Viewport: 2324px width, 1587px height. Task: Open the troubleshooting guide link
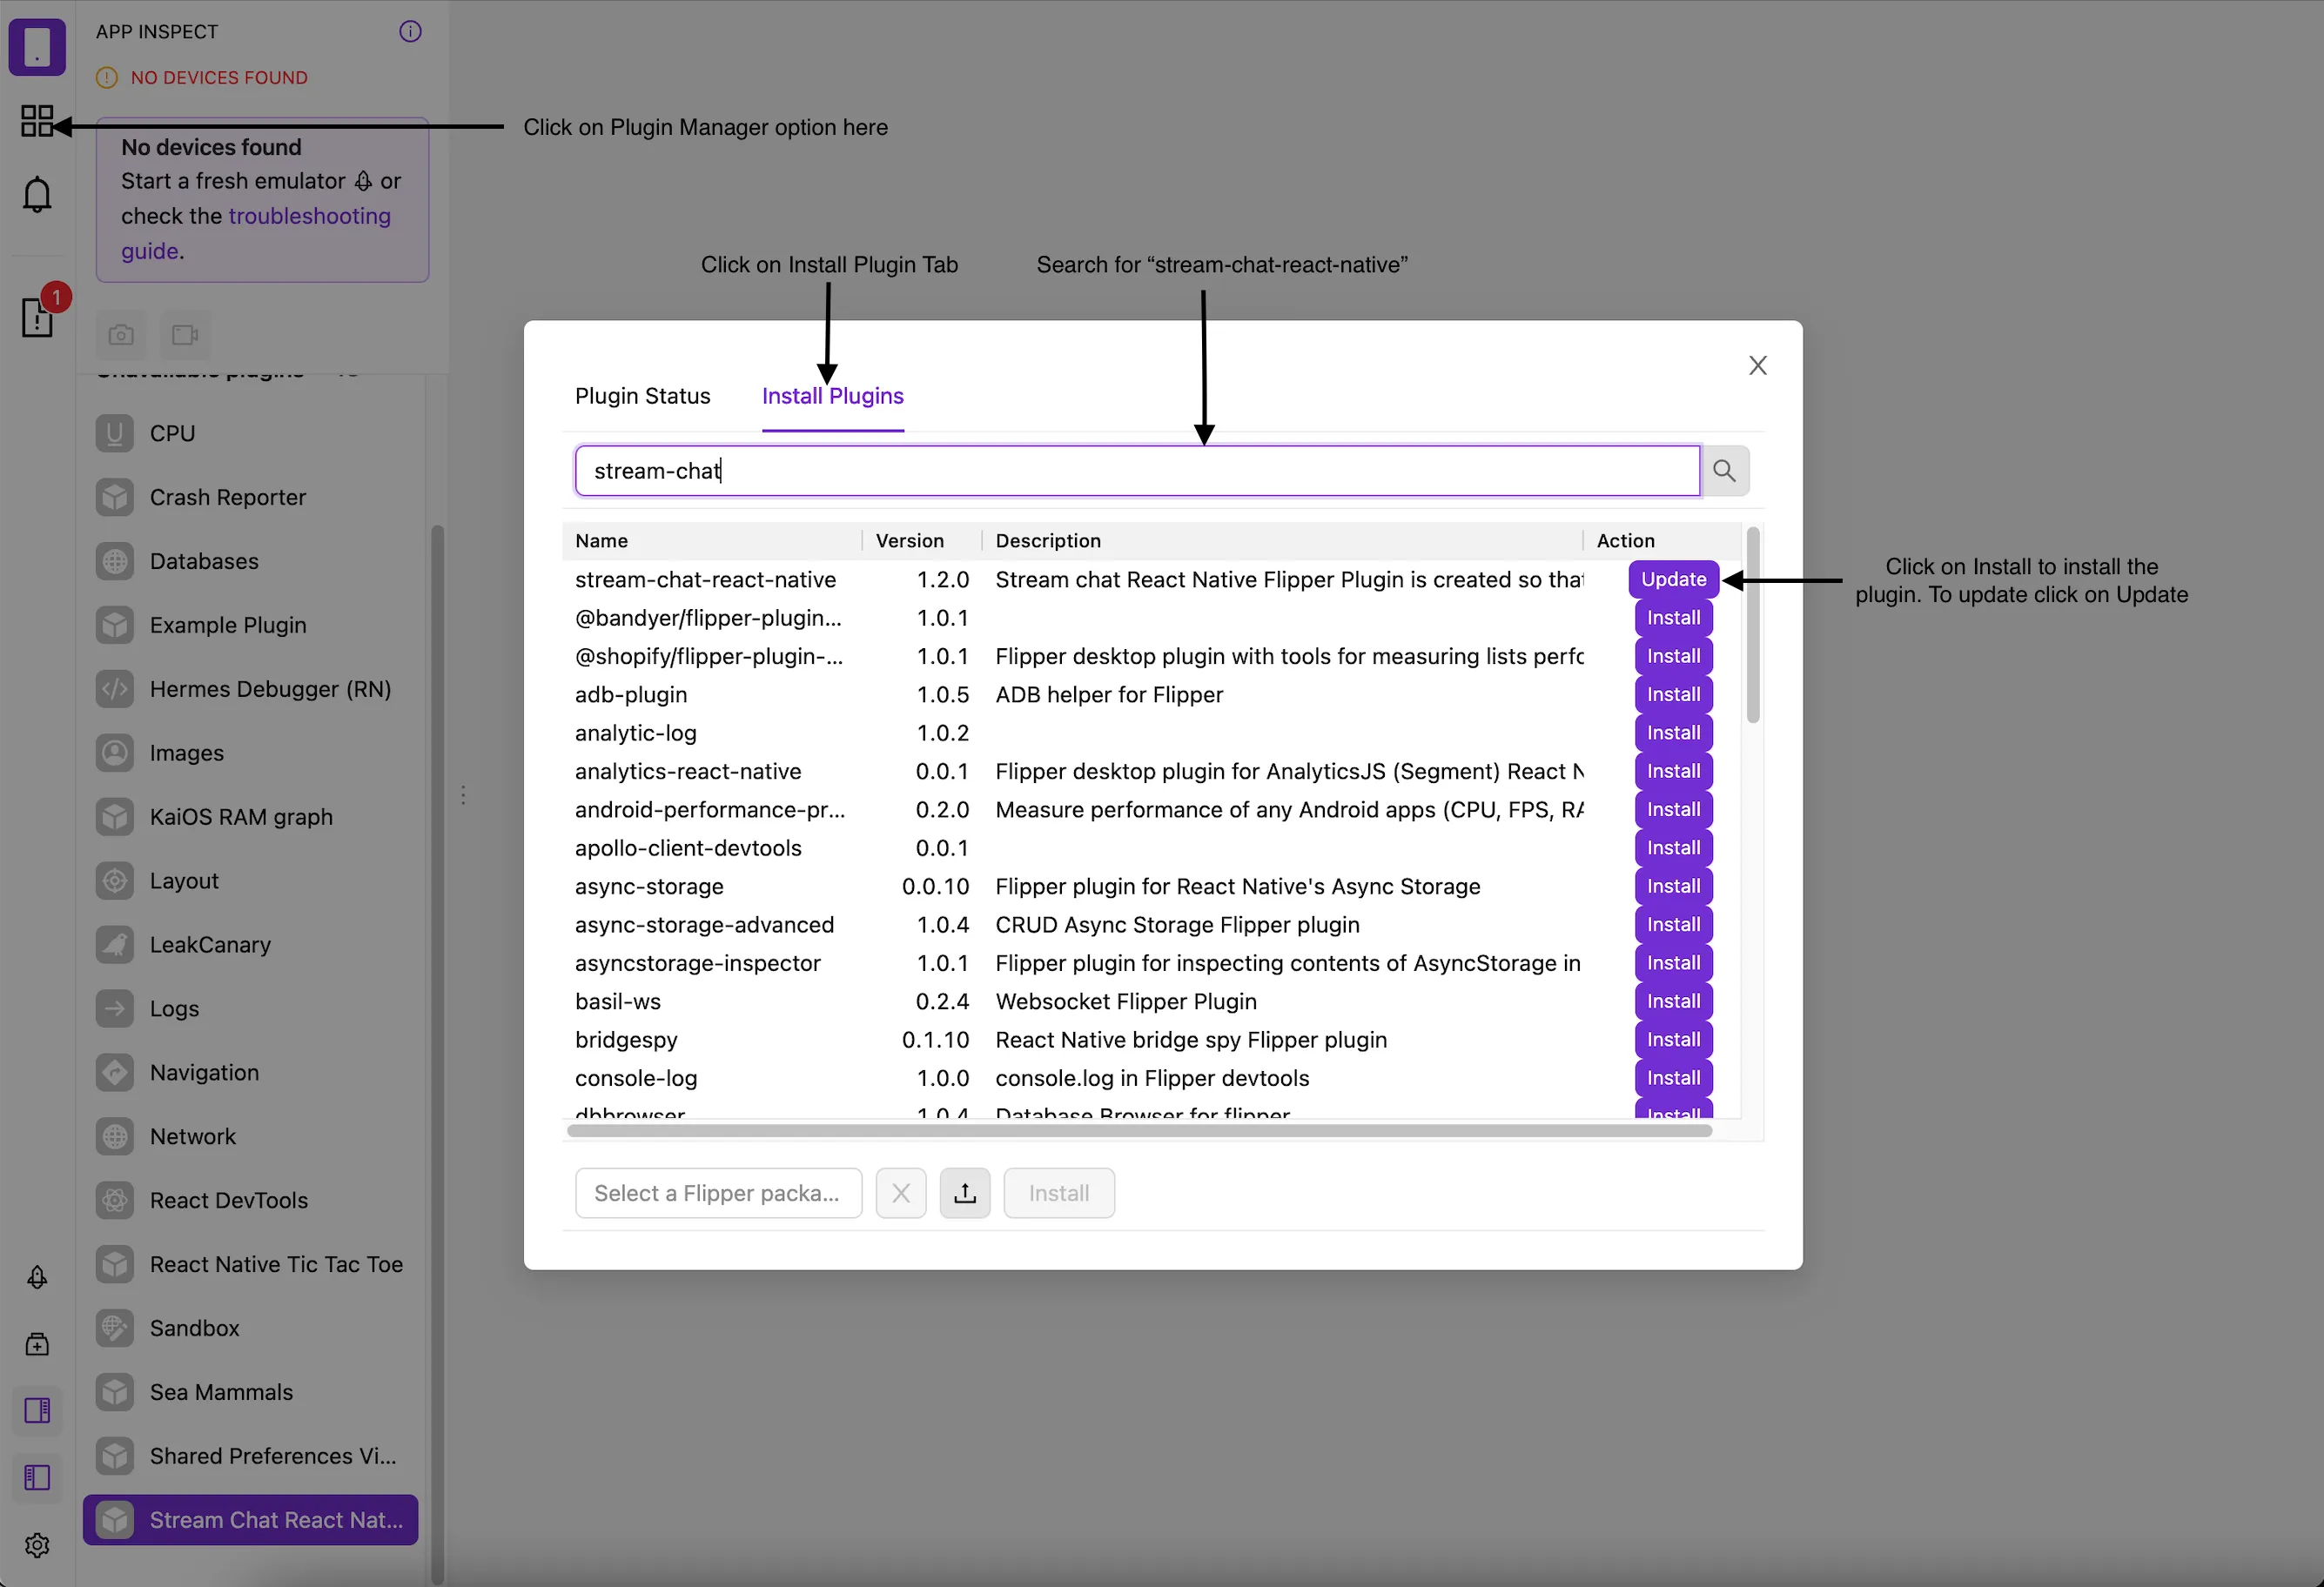click(309, 216)
